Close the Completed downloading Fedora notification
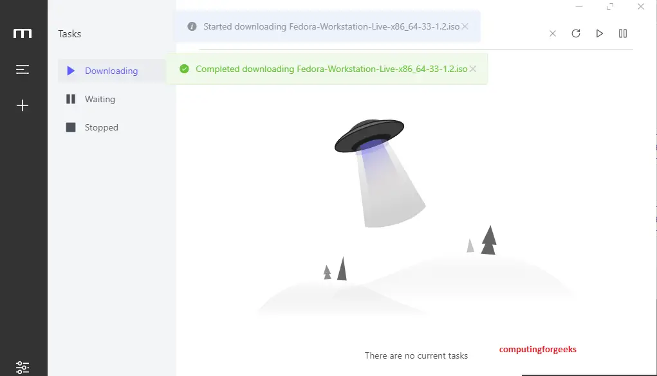This screenshot has height=376, width=657. (472, 69)
